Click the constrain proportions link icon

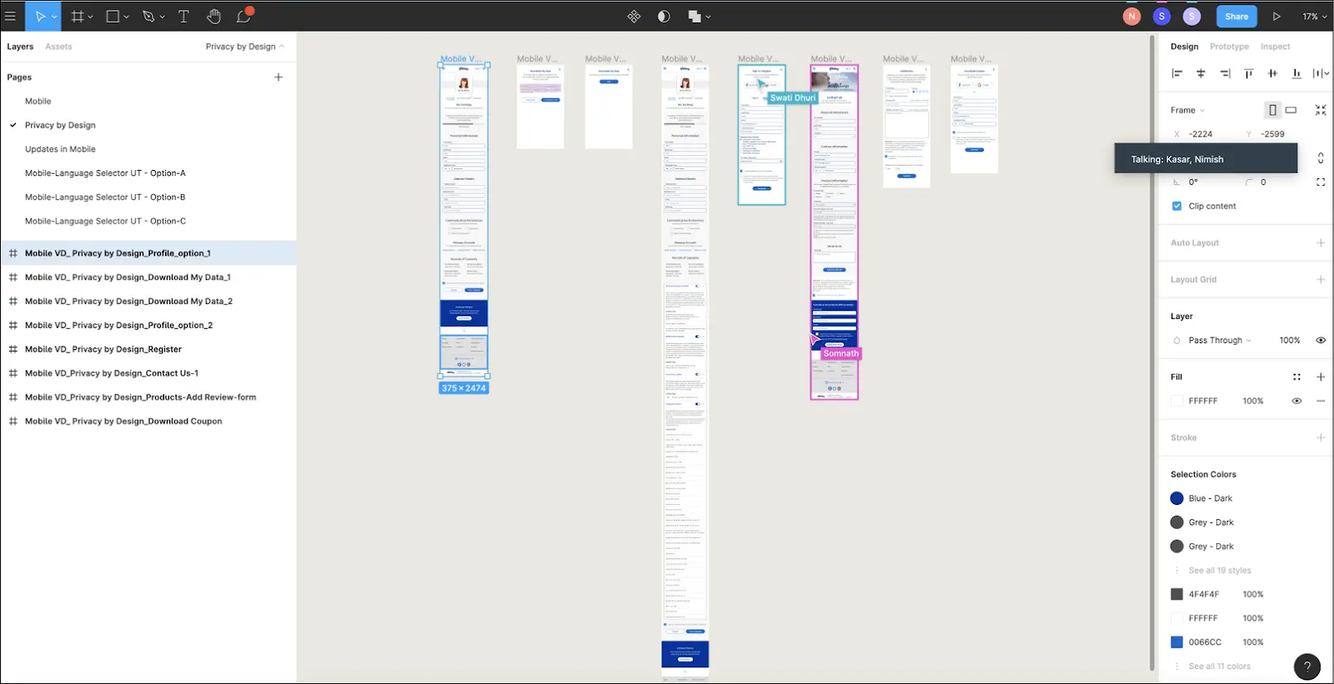[1321, 157]
